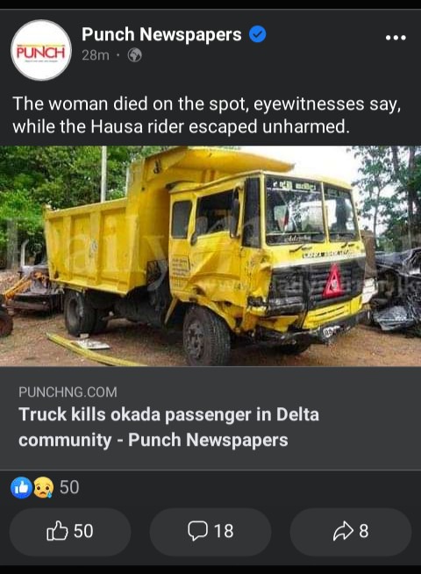Open the Truck kills okada passenger headline

click(168, 427)
